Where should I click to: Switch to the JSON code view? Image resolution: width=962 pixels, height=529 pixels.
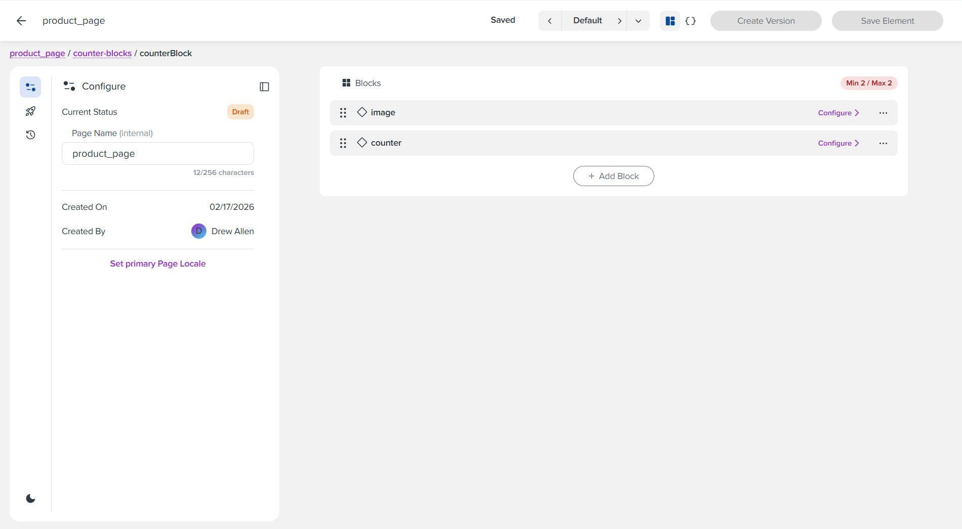point(690,21)
